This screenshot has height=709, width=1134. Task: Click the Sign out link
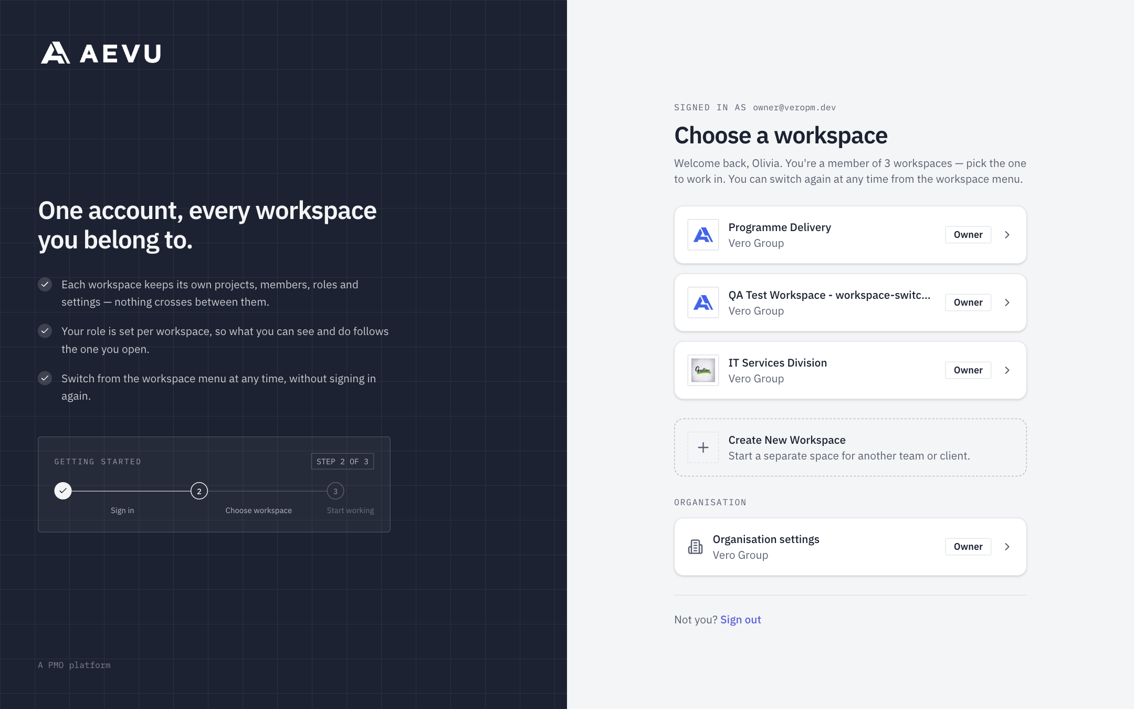[x=740, y=620]
